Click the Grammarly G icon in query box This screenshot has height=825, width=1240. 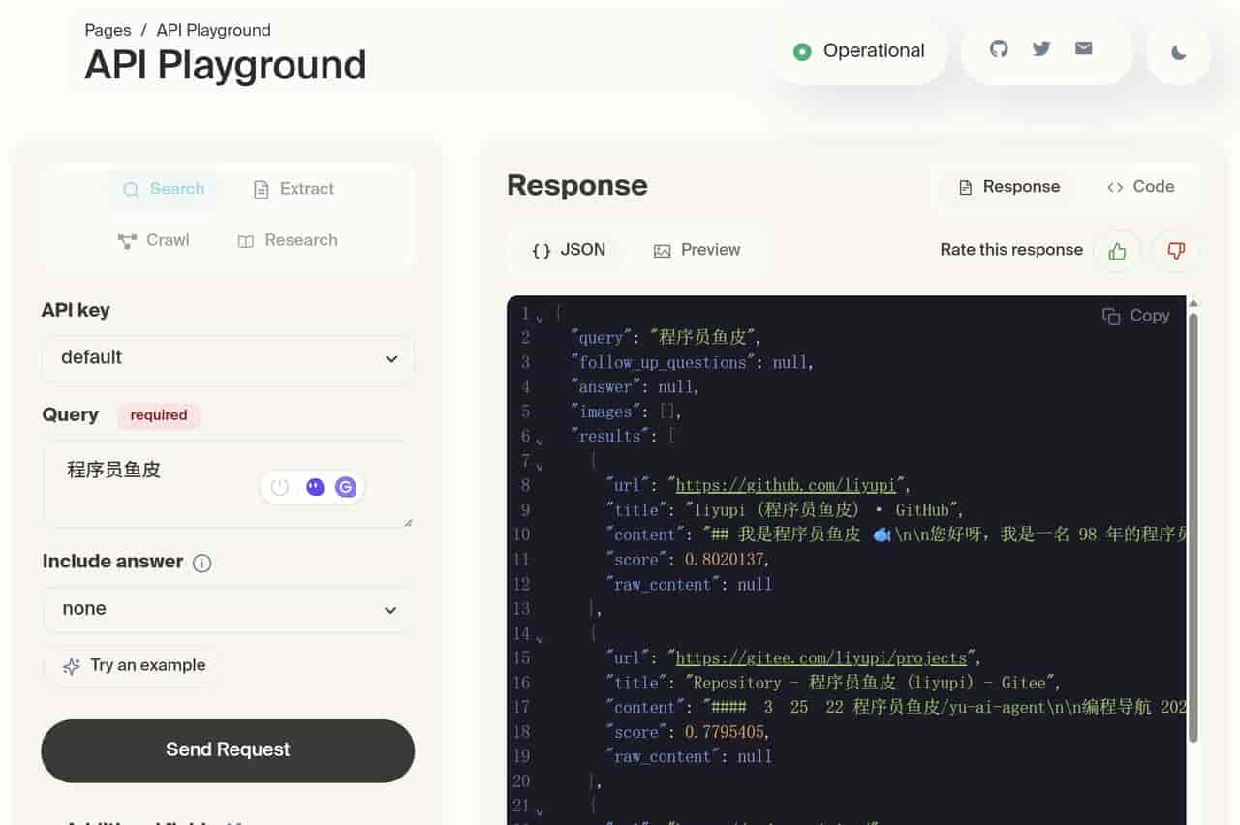(346, 487)
